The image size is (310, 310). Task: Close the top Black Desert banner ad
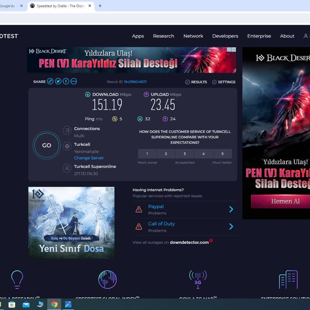pyautogui.click(x=234, y=49)
